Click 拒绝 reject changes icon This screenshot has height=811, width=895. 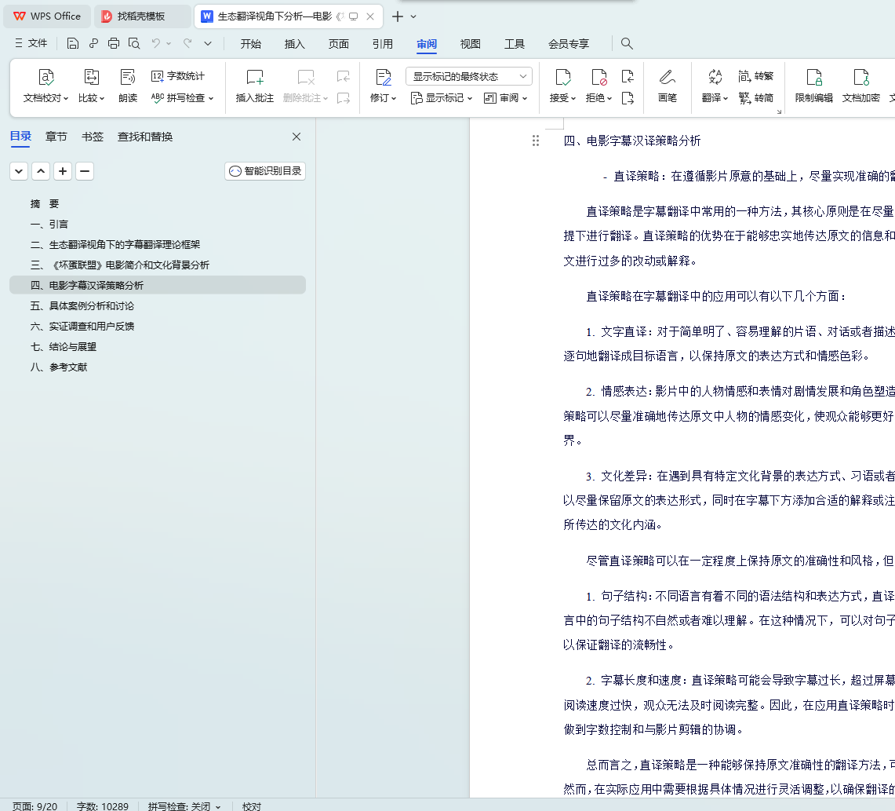click(x=598, y=77)
